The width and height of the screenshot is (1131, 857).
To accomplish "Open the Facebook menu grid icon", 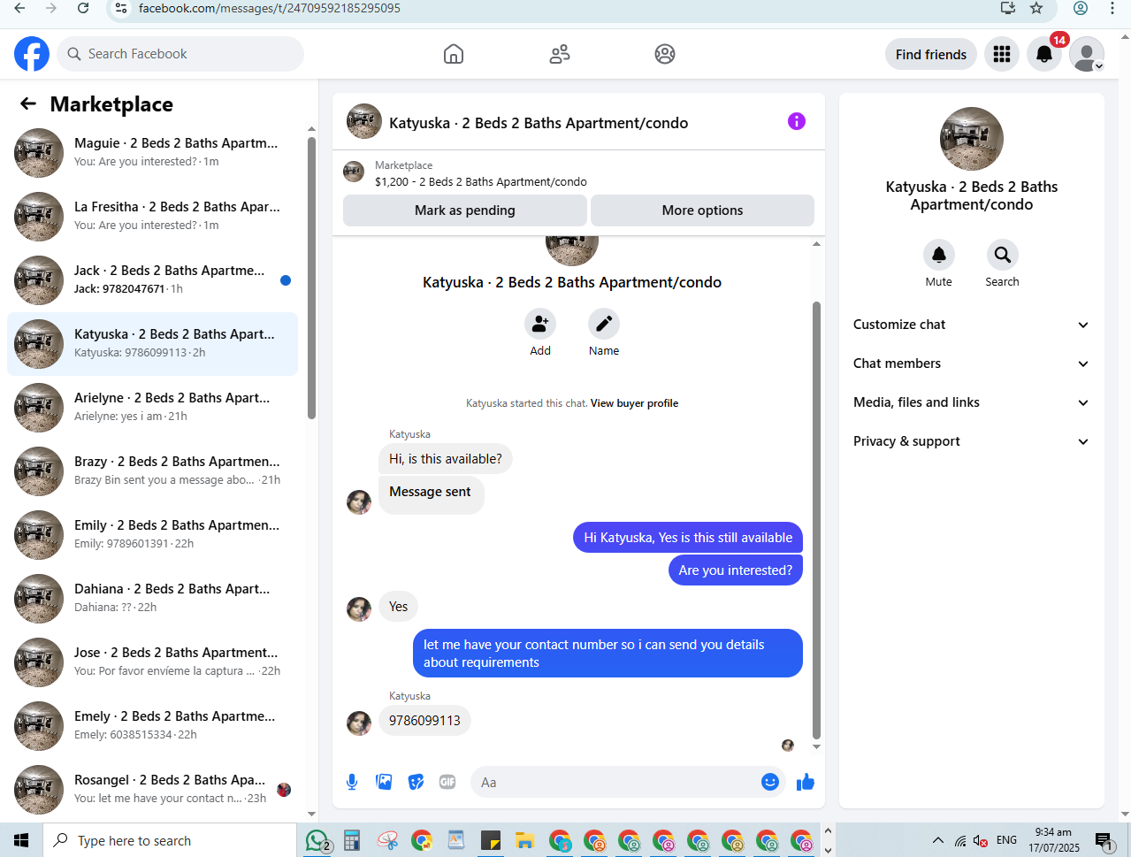I will 1002,54.
